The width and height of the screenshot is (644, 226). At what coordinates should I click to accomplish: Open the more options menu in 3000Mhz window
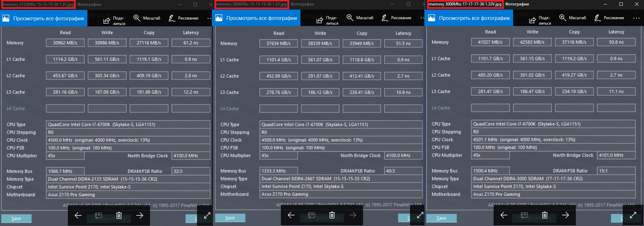tap(636, 18)
